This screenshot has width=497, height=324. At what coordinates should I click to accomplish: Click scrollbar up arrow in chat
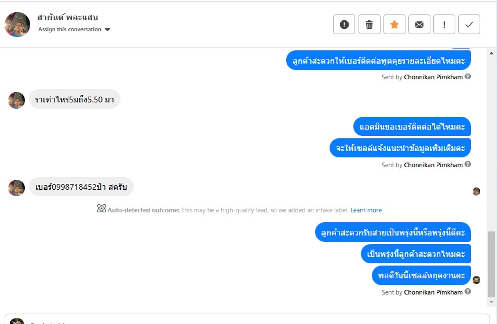tap(491, 53)
